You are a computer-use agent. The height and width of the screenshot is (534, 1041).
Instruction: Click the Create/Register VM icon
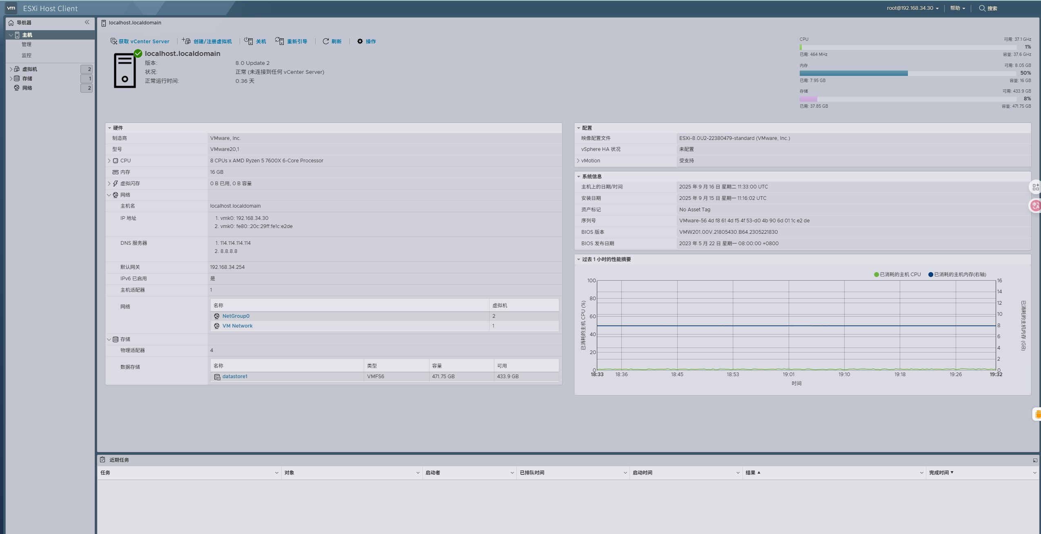tap(186, 41)
